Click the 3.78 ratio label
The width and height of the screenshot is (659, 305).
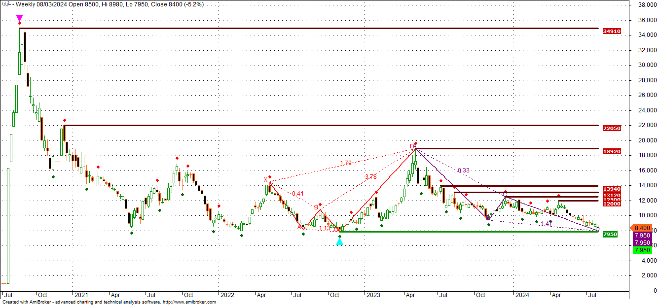tap(370, 177)
